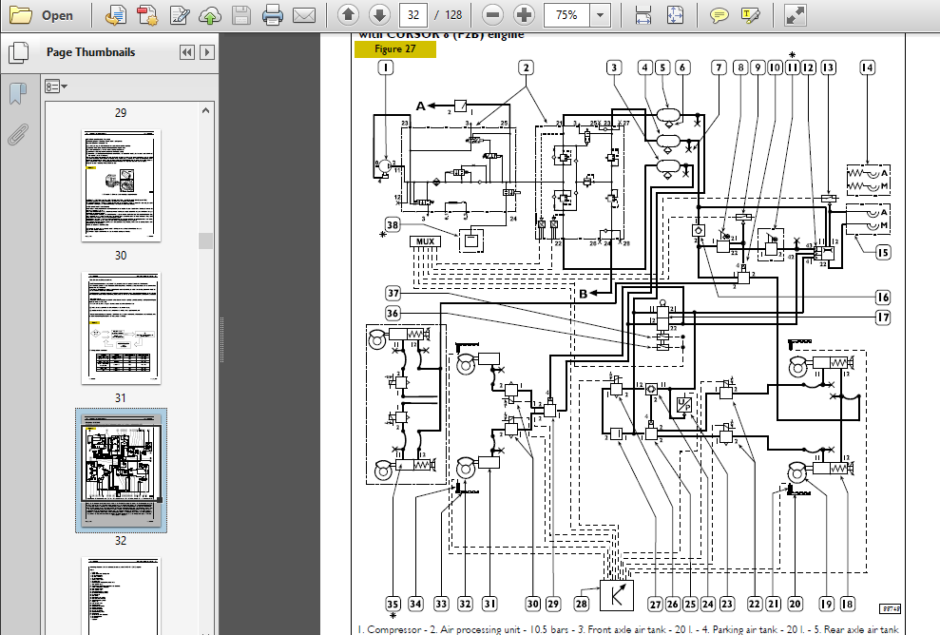Click thumbnail scrollbar up arrow
Screen dimensions: 940x635
click(x=205, y=111)
